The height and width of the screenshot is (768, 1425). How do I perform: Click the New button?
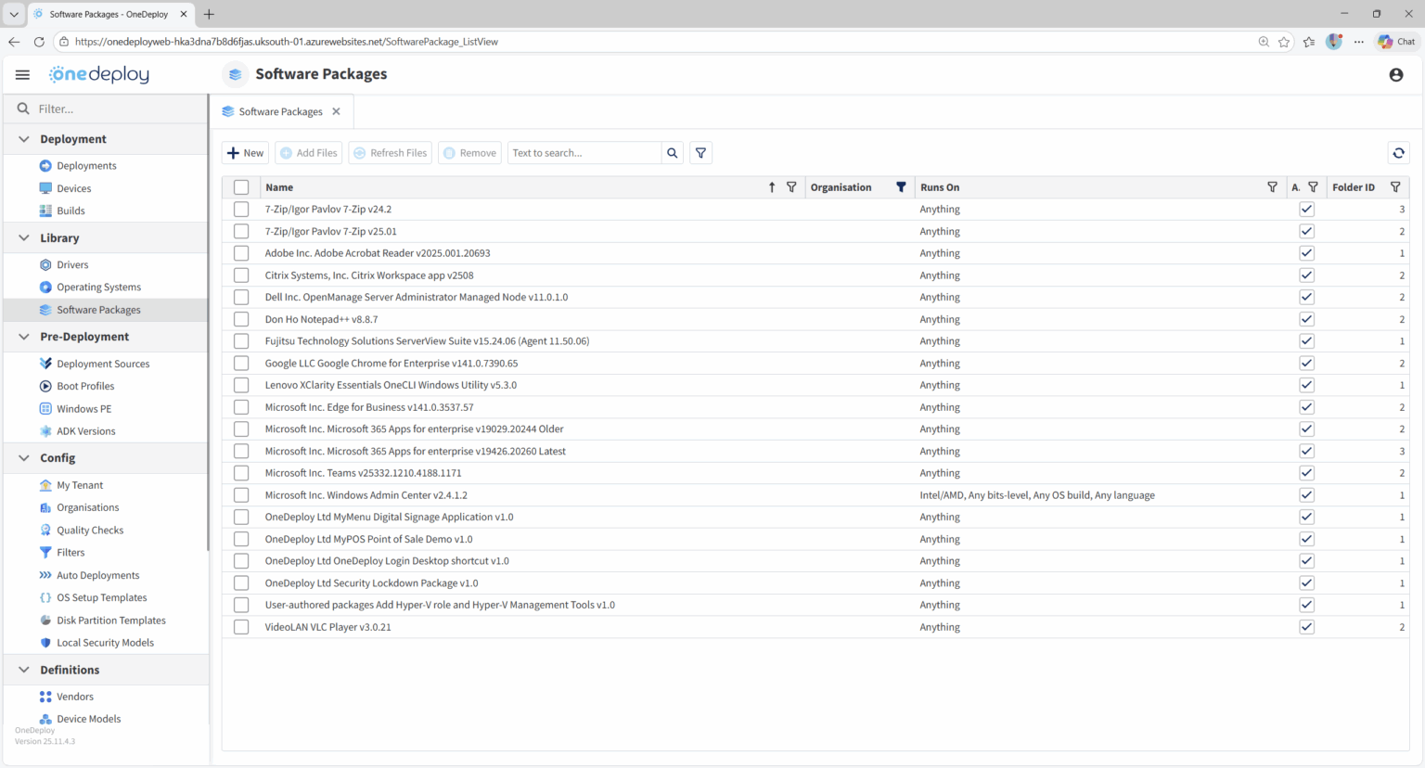(x=245, y=153)
